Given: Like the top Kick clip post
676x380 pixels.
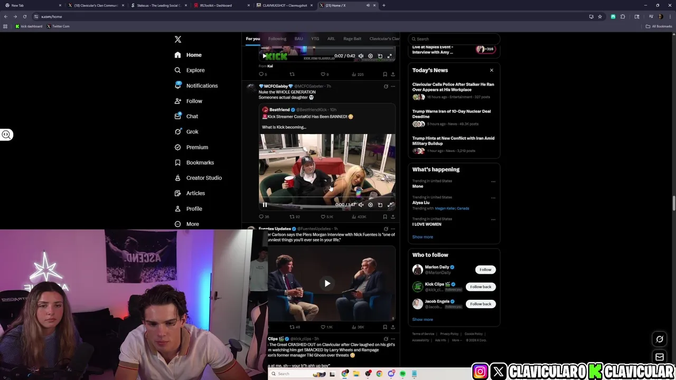Looking at the screenshot, I should [325, 74].
